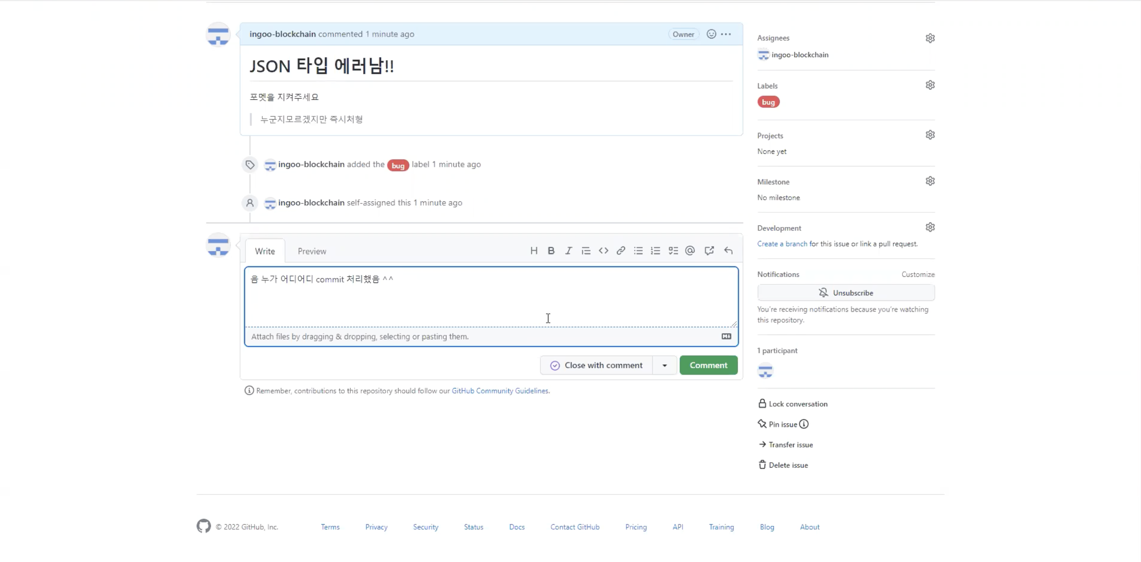This screenshot has height=562, width=1141.
Task: Mention a user with @ icon
Action: pos(690,251)
